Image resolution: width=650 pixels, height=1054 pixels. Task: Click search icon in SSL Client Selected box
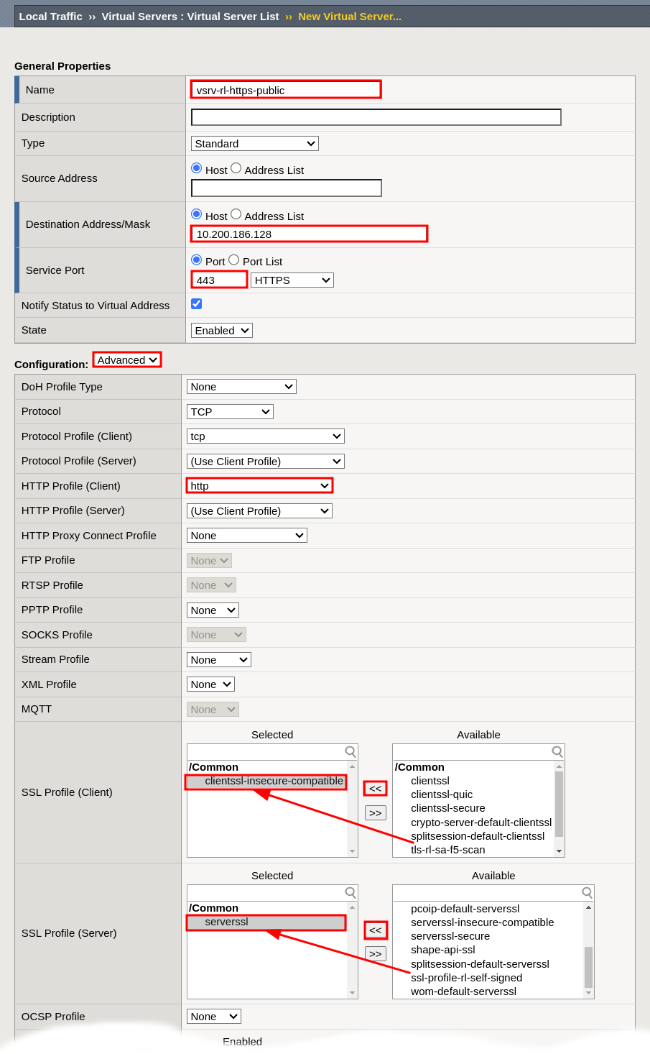pos(350,752)
